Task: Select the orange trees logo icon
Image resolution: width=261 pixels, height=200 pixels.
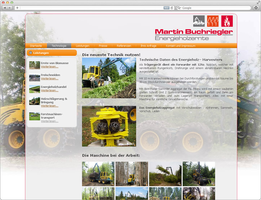Action: point(213,21)
